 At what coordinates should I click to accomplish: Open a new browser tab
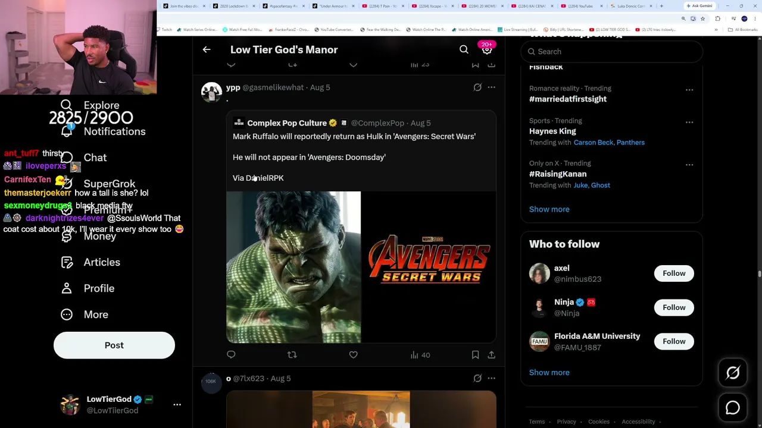click(661, 6)
